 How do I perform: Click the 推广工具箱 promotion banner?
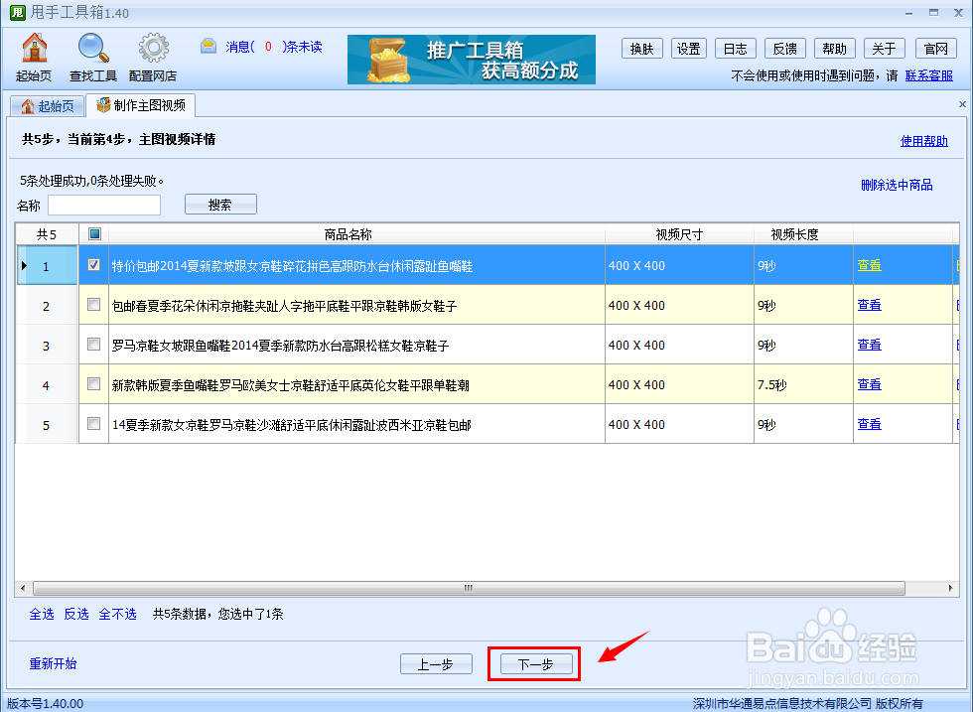pyautogui.click(x=471, y=60)
